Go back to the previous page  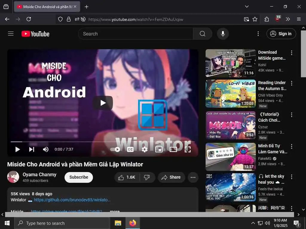(7, 19)
